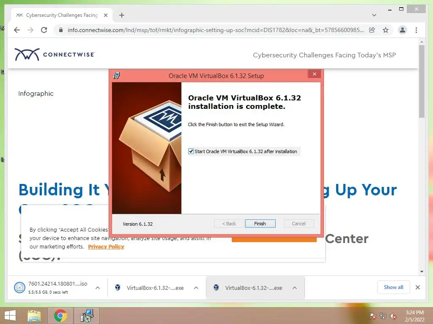Close the Chrome downloads bar
This screenshot has width=433, height=324.
pyautogui.click(x=417, y=287)
